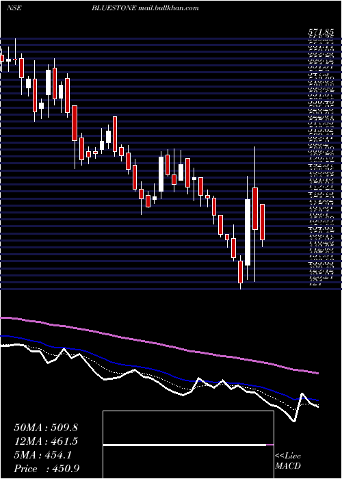Click the white MACD line in box

pos(185,445)
